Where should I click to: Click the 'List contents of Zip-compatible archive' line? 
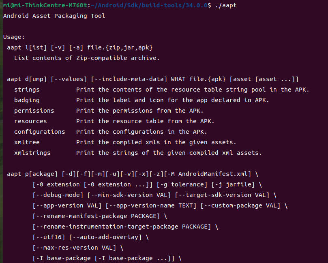(x=87, y=58)
